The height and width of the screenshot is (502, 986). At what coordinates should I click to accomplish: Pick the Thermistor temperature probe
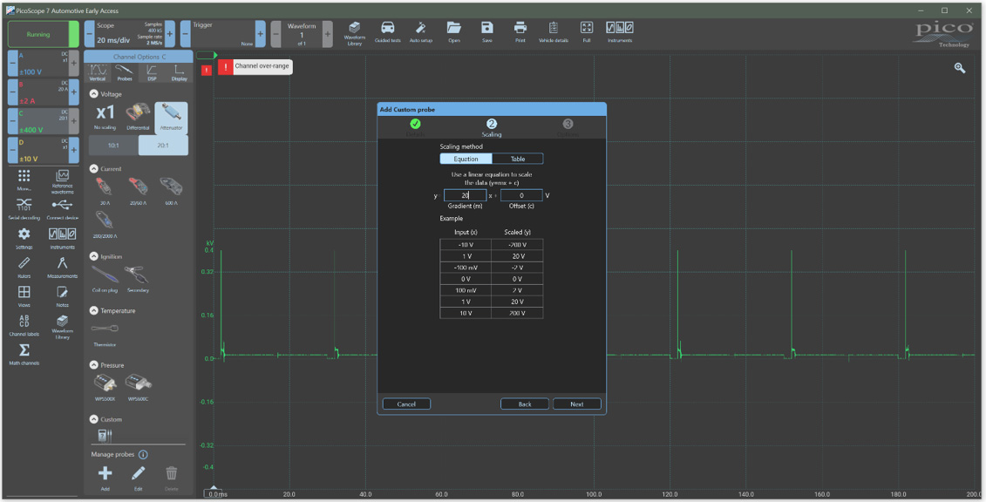[105, 331]
